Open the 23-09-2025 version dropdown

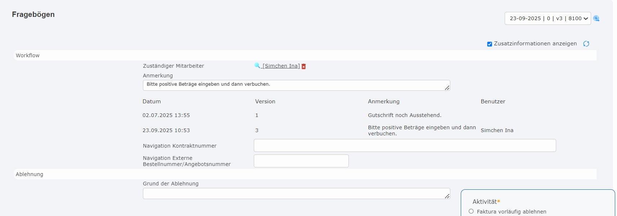pyautogui.click(x=547, y=18)
